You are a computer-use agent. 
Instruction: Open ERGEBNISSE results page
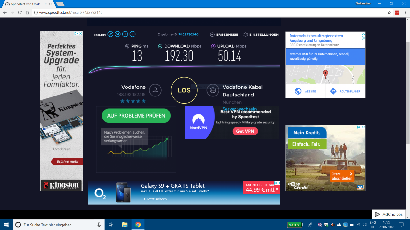coord(224,34)
